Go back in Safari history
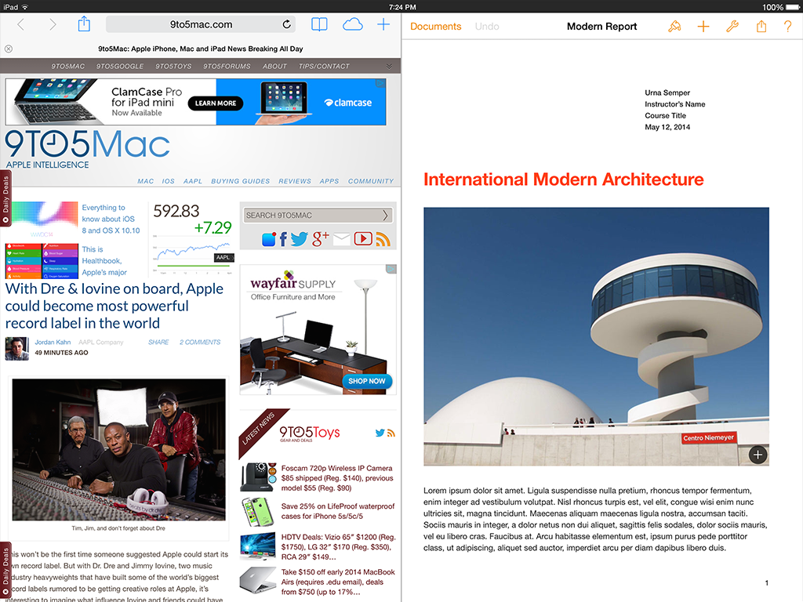803x602 pixels. click(x=21, y=24)
